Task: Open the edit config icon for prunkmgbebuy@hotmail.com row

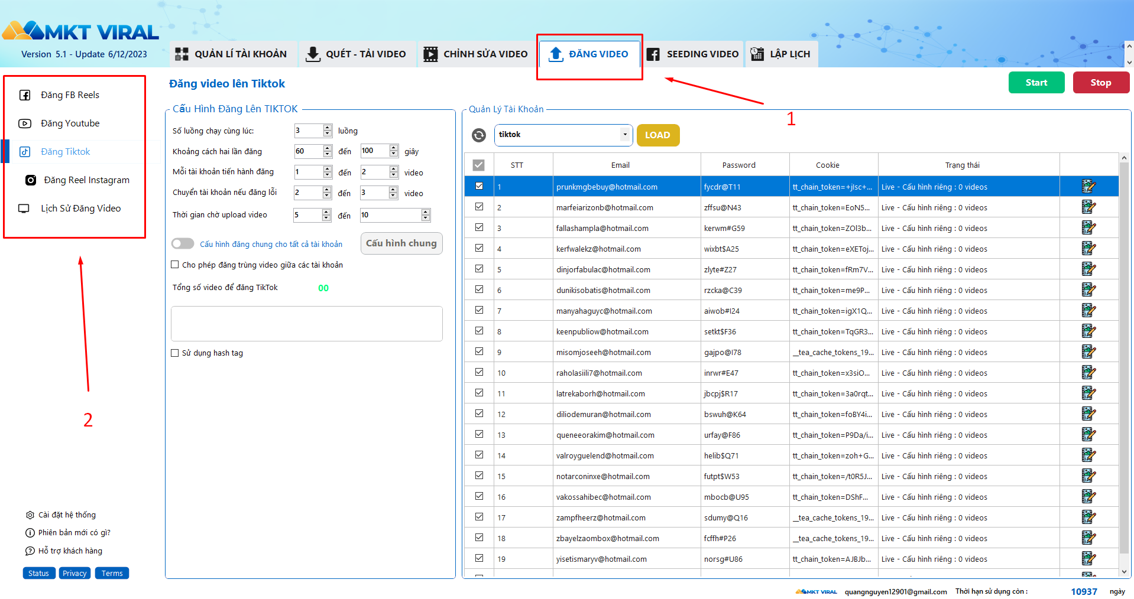Action: (1088, 187)
